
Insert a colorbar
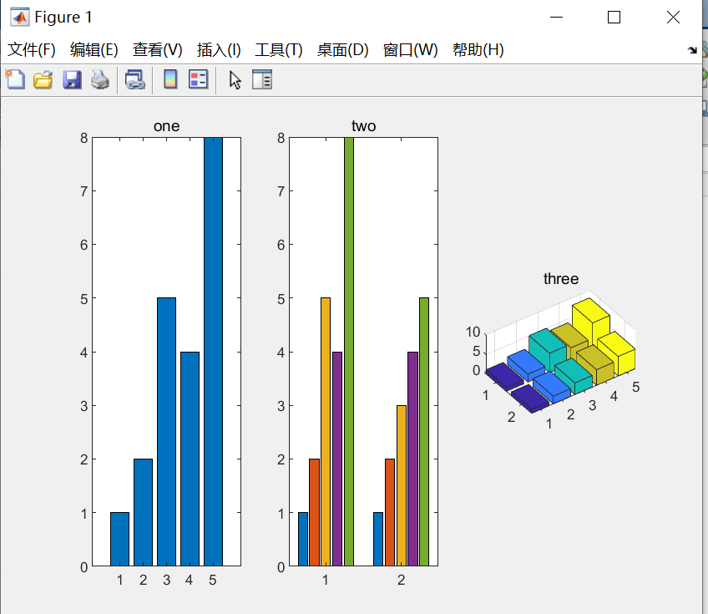click(169, 79)
